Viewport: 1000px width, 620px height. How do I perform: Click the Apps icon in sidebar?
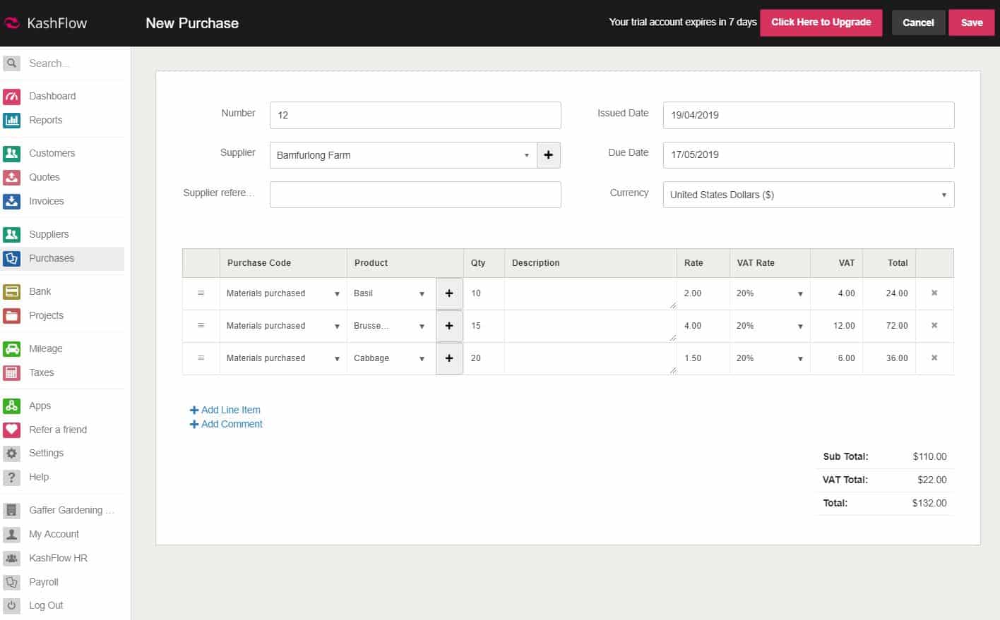(11, 406)
